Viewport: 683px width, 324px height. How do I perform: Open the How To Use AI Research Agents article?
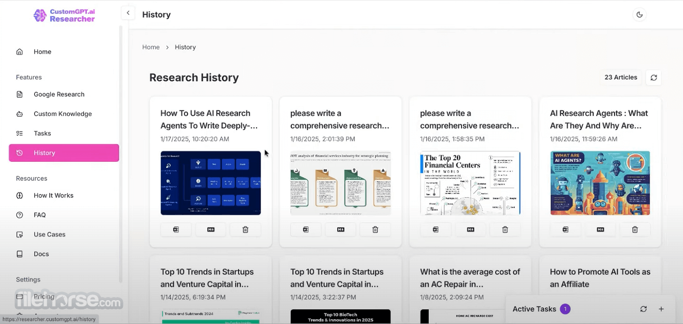(209, 119)
